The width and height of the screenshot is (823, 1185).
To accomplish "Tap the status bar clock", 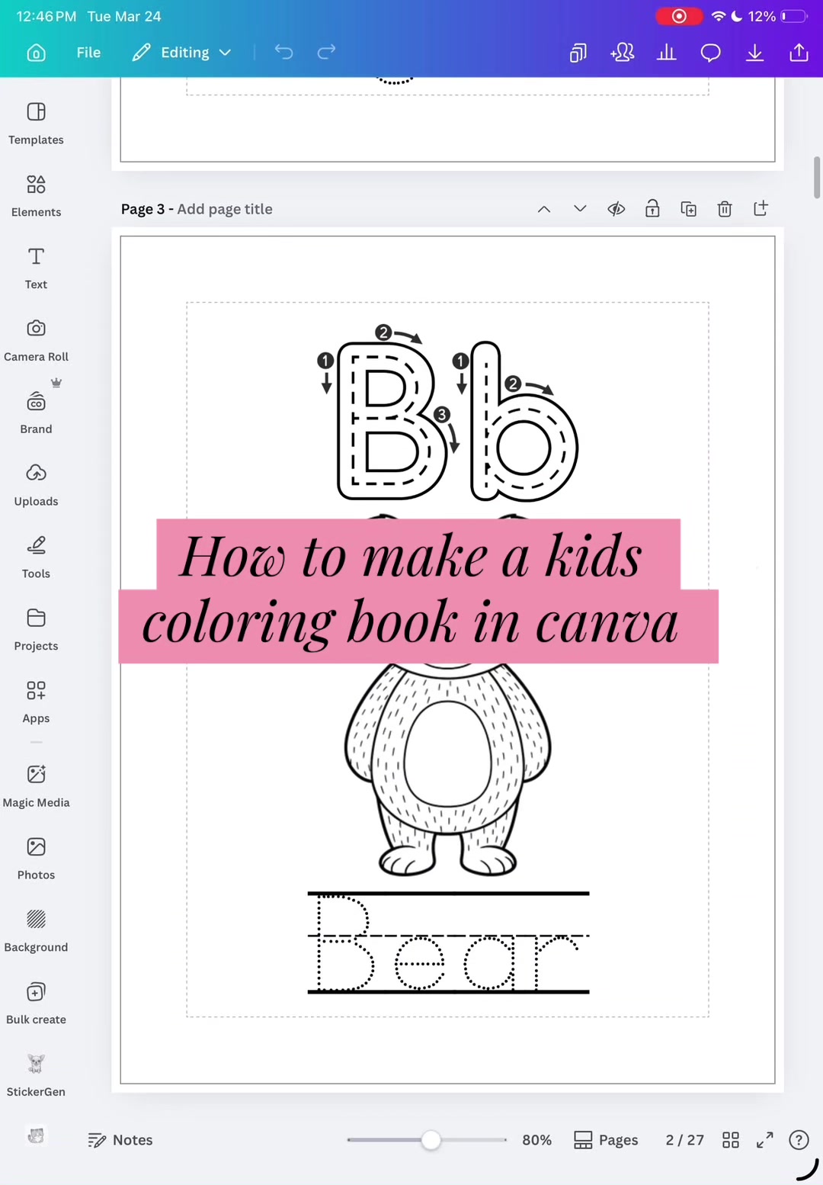I will point(46,16).
